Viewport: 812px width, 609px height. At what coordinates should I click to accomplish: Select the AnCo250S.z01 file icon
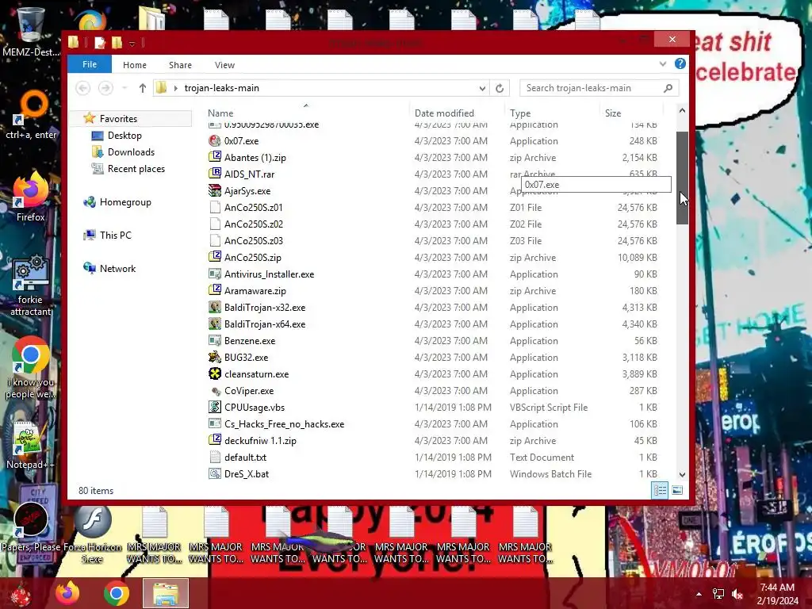(214, 208)
